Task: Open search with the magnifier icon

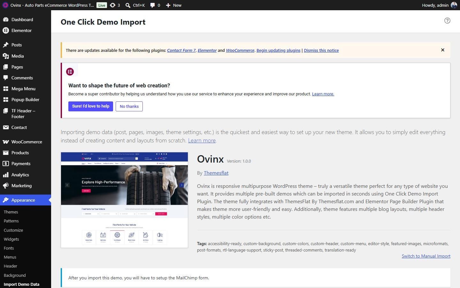Action: [128, 5]
